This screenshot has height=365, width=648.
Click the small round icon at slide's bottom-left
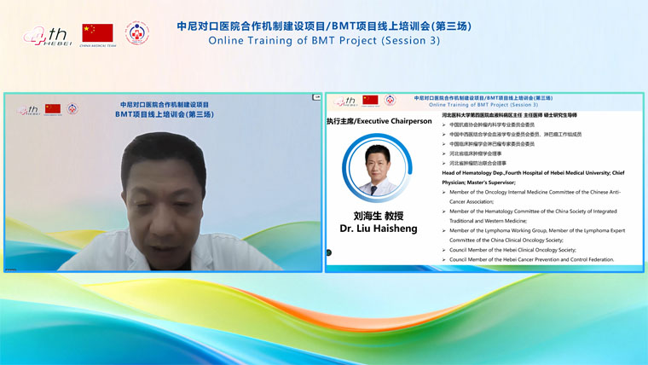[x=330, y=252]
